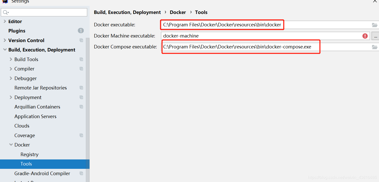This screenshot has width=379, height=182.
Task: Select the Registry settings page
Action: click(29, 154)
